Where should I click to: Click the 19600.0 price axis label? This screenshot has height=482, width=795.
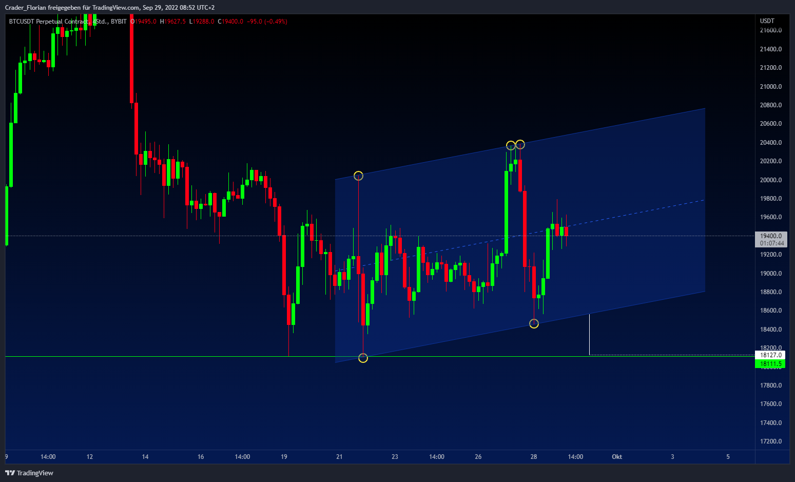771,217
